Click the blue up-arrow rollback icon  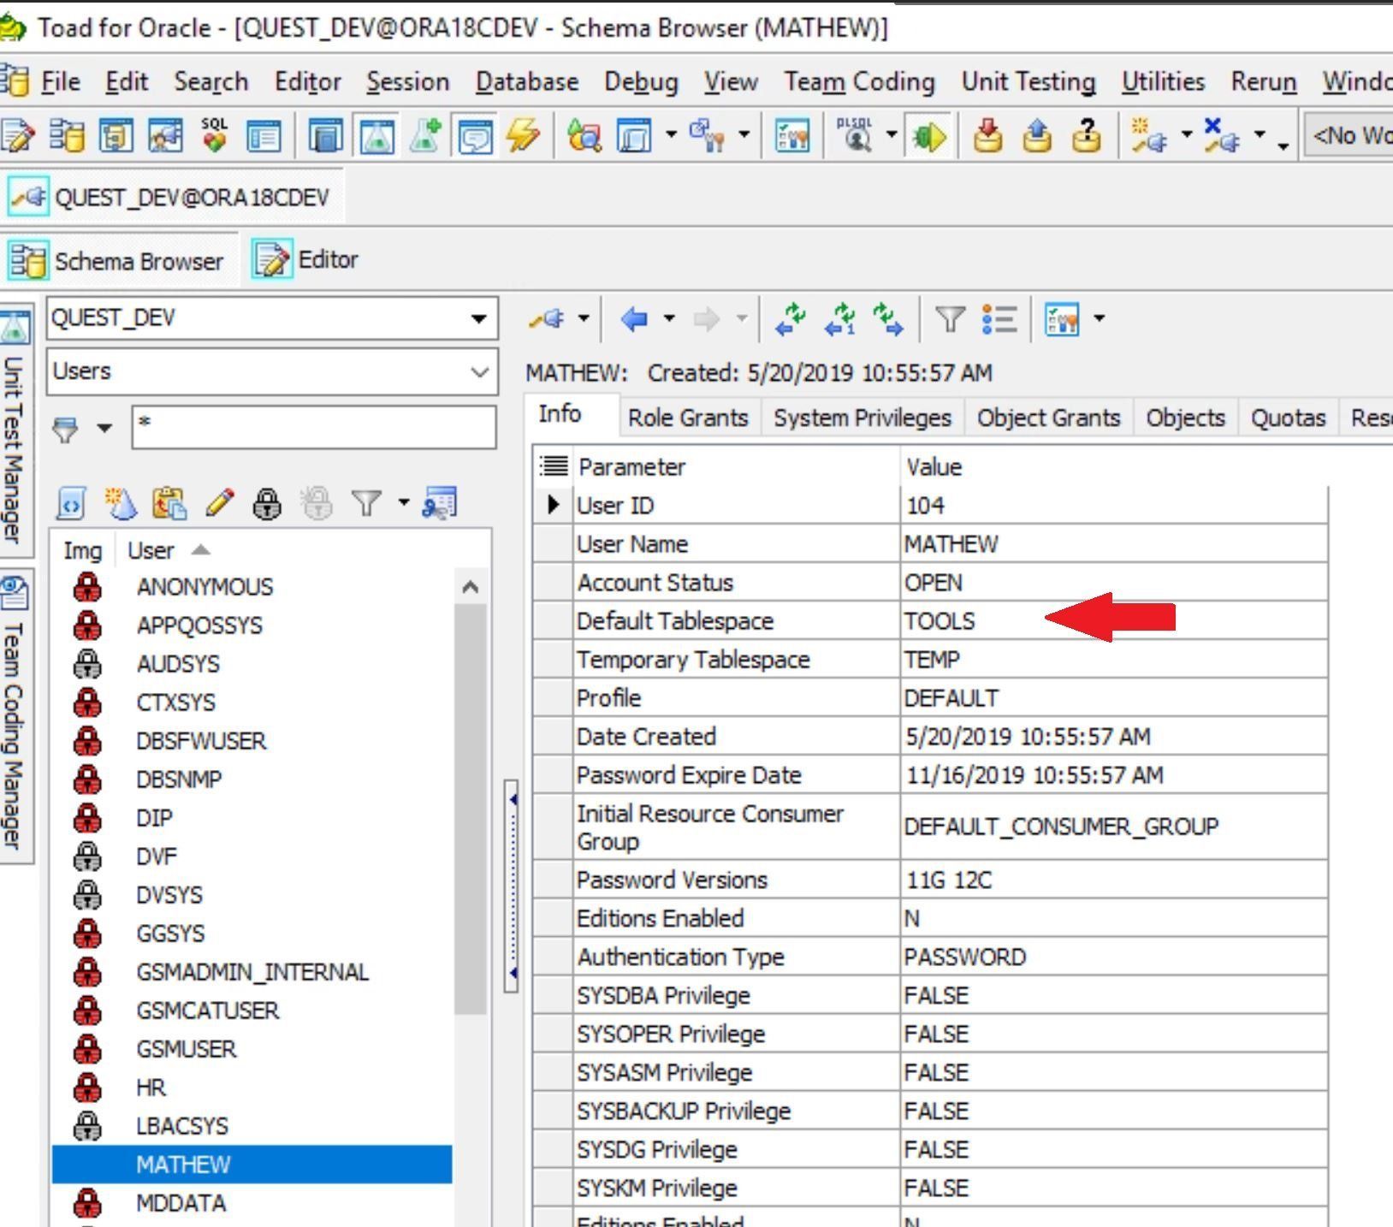click(x=1037, y=135)
